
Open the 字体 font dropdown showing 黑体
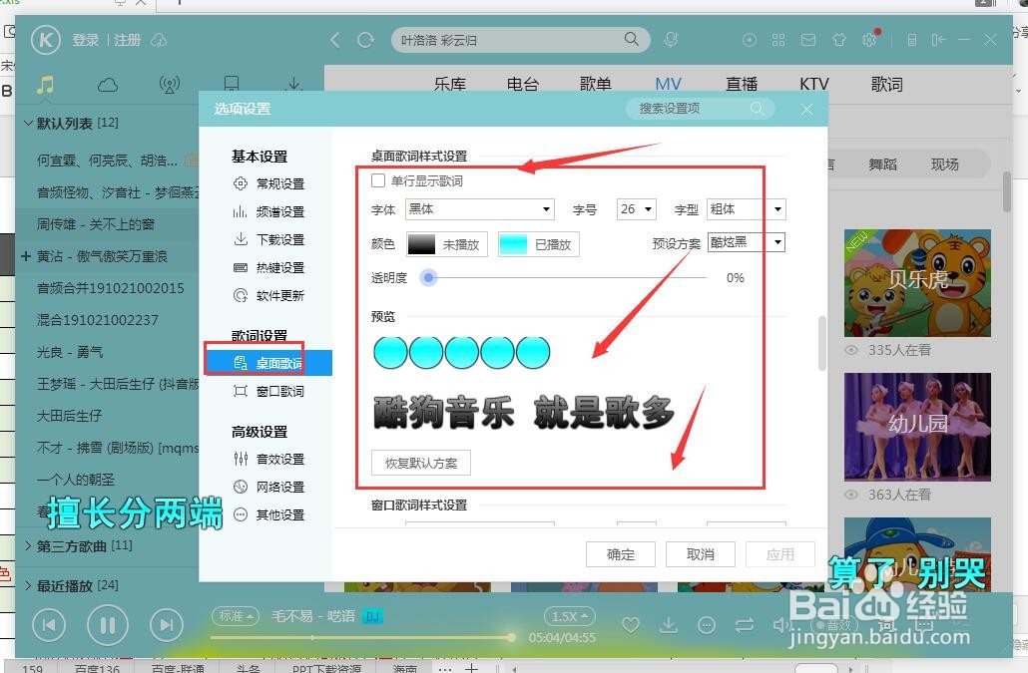pos(479,209)
